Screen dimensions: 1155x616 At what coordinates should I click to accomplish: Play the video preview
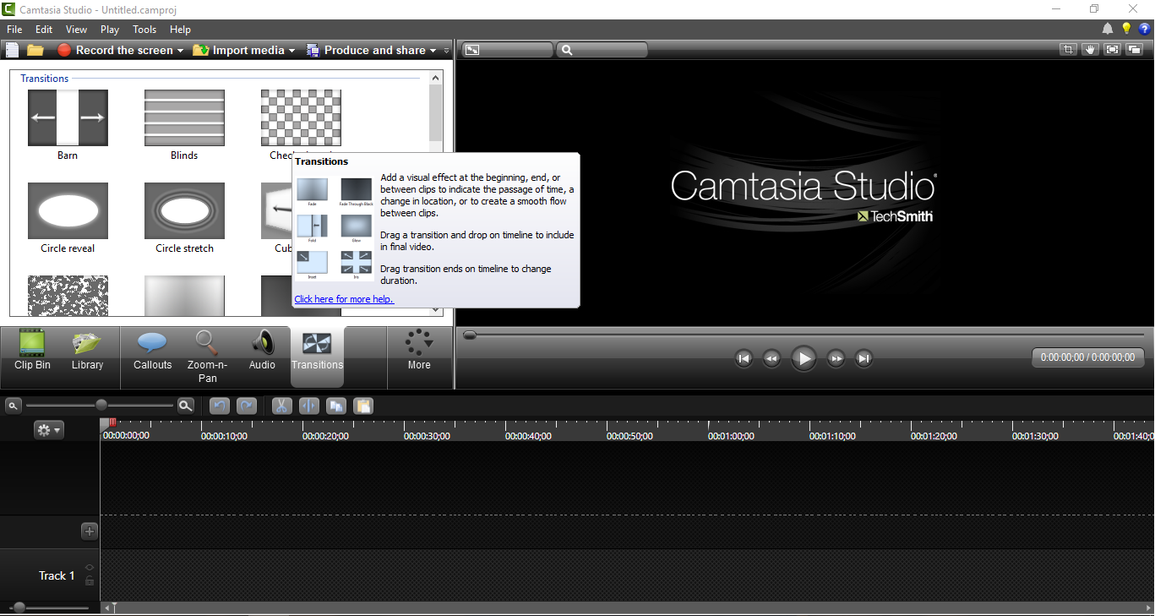(x=804, y=358)
